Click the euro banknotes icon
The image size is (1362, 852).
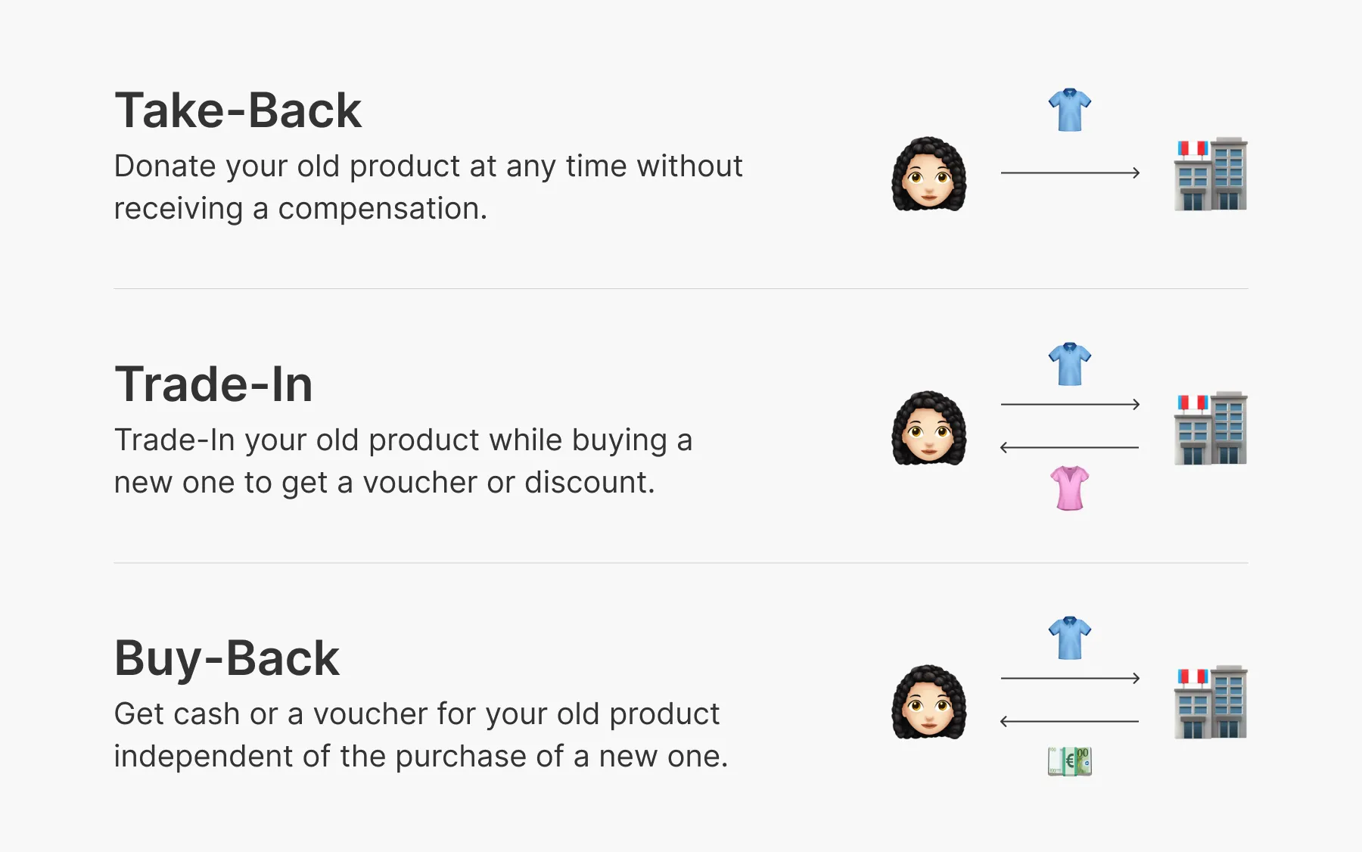(x=1069, y=761)
